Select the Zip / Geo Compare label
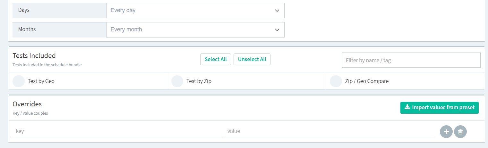This screenshot has height=148, width=488. click(367, 81)
